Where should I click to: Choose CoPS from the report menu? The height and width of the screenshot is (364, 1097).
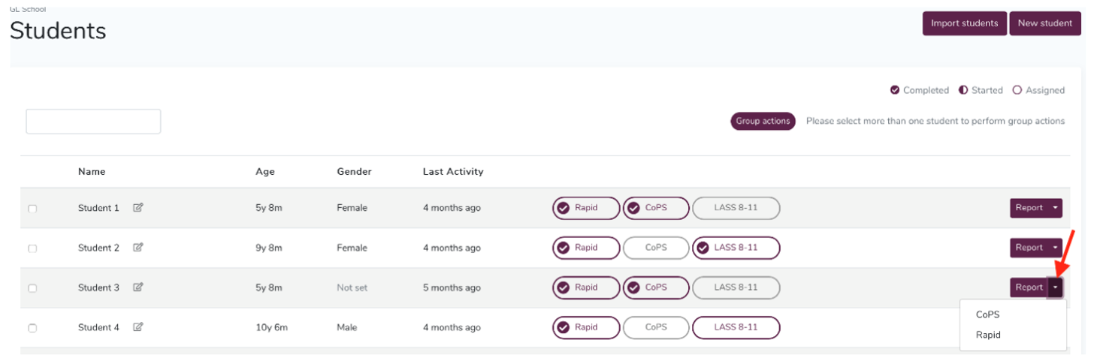[x=987, y=314]
